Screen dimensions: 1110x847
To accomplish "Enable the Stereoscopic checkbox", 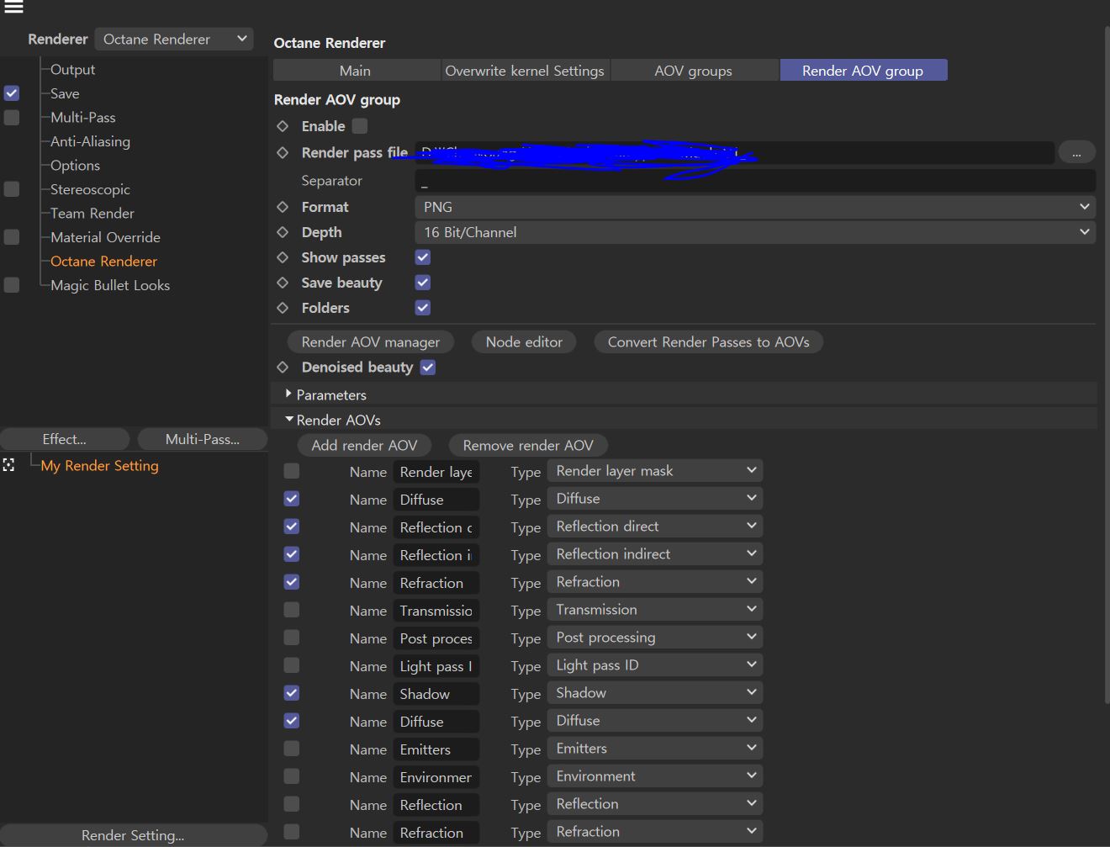I will (12, 189).
